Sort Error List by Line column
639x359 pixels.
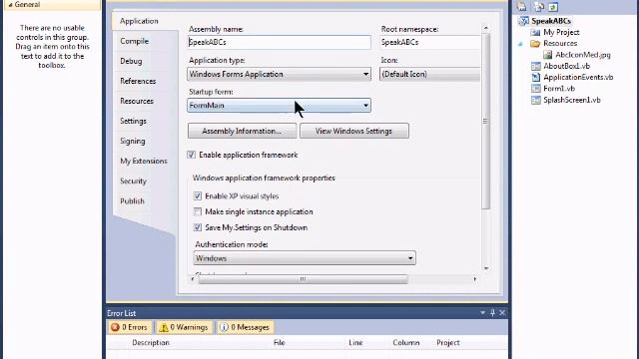click(355, 343)
